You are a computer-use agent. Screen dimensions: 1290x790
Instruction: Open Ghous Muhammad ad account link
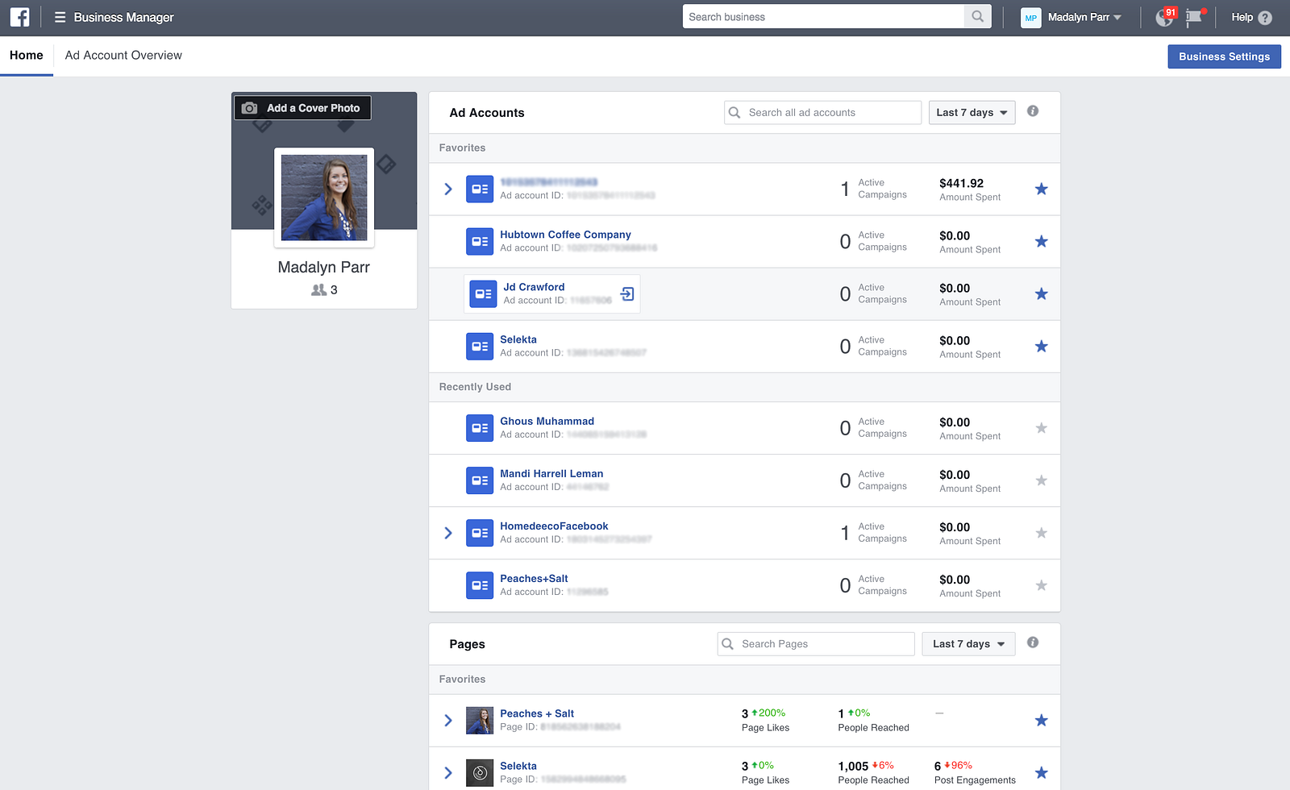click(547, 421)
